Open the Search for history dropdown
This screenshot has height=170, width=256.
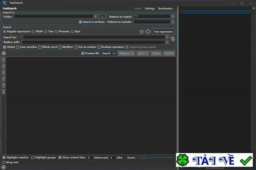(x=167, y=37)
